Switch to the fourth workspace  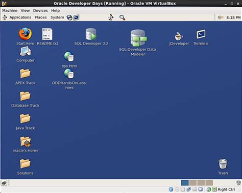point(209,183)
